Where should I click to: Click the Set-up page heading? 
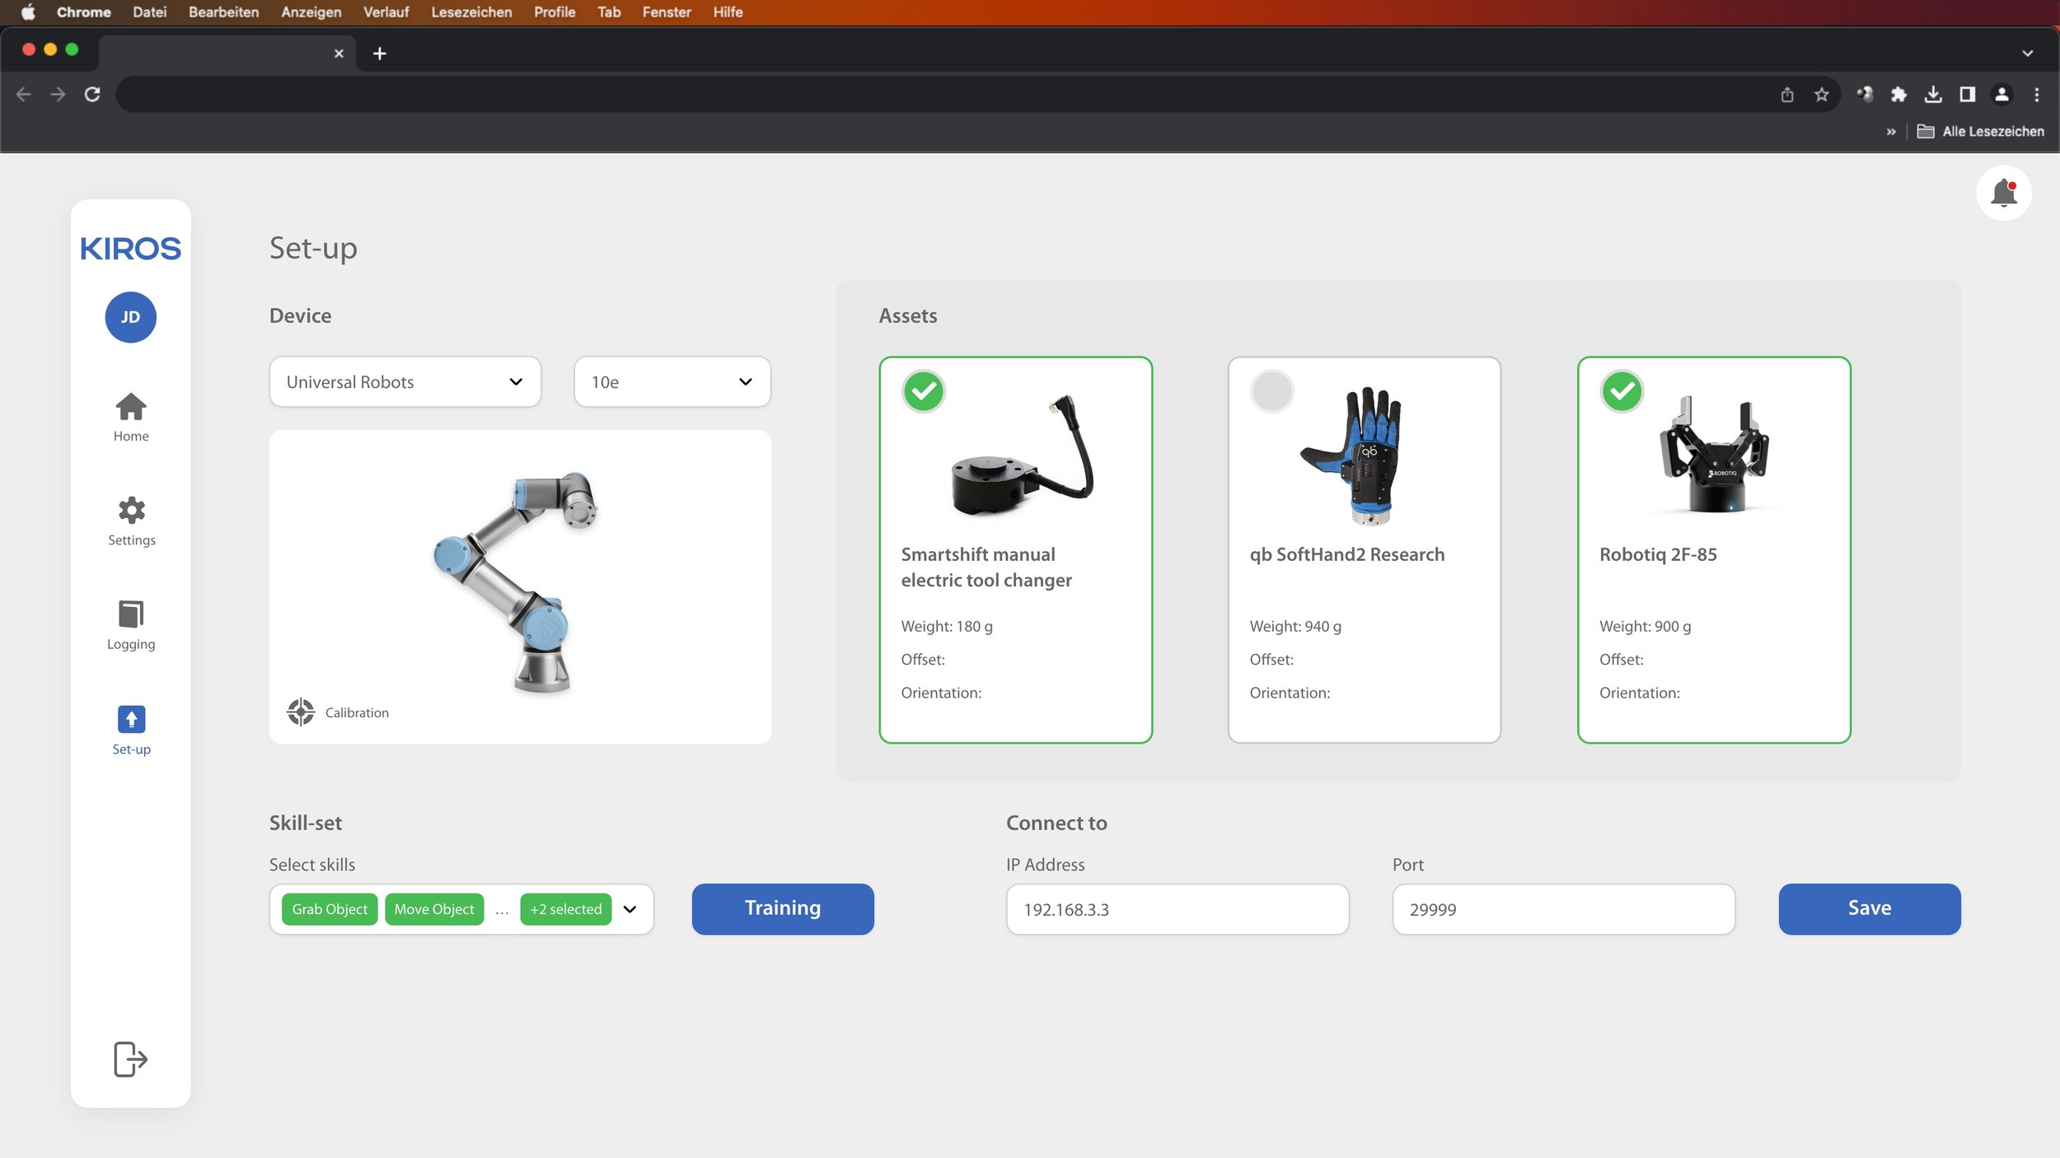pos(313,248)
